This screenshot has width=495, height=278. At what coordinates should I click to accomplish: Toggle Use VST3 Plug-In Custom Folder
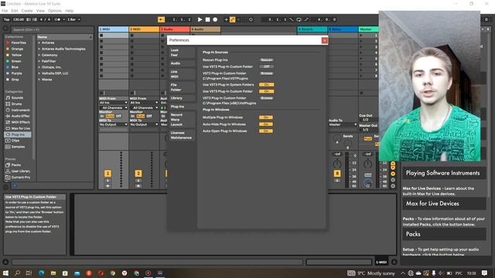pos(266,91)
